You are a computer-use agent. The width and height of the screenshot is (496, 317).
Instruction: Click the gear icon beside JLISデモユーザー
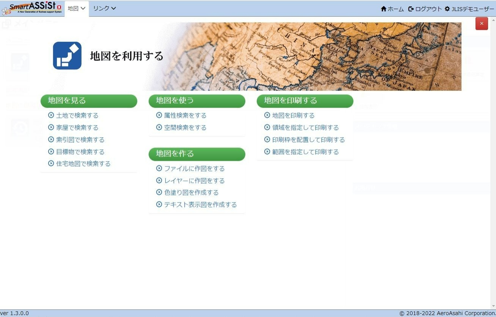click(447, 9)
